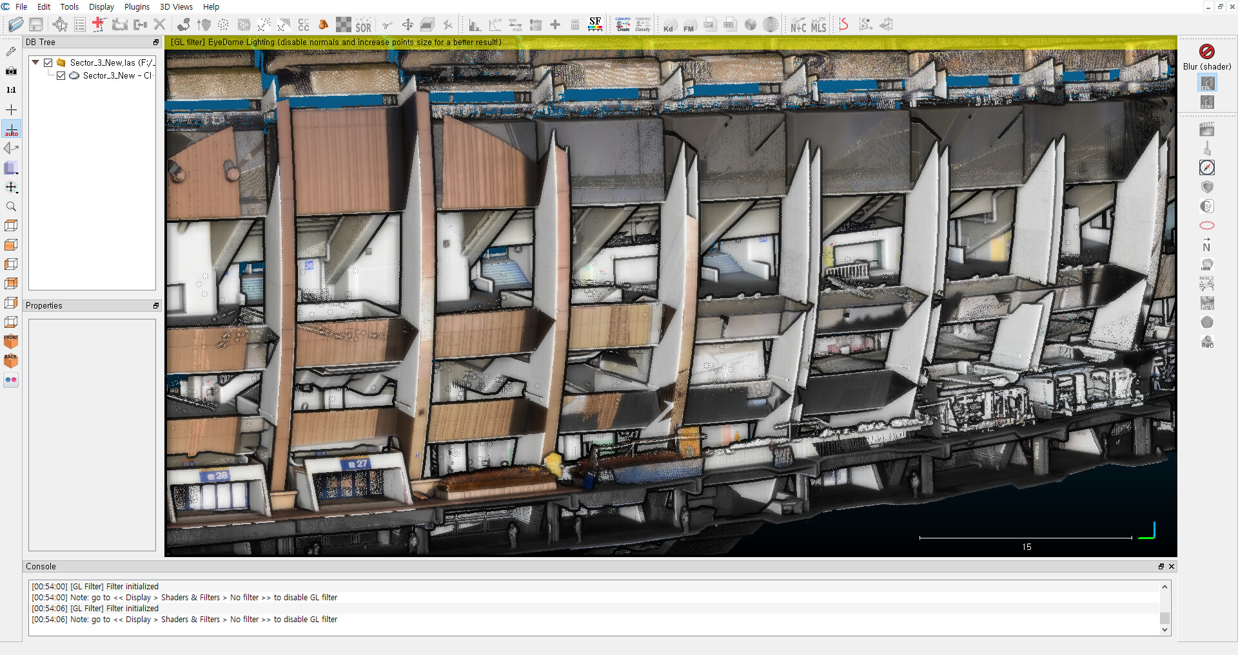Open the Edit menu

coord(44,6)
